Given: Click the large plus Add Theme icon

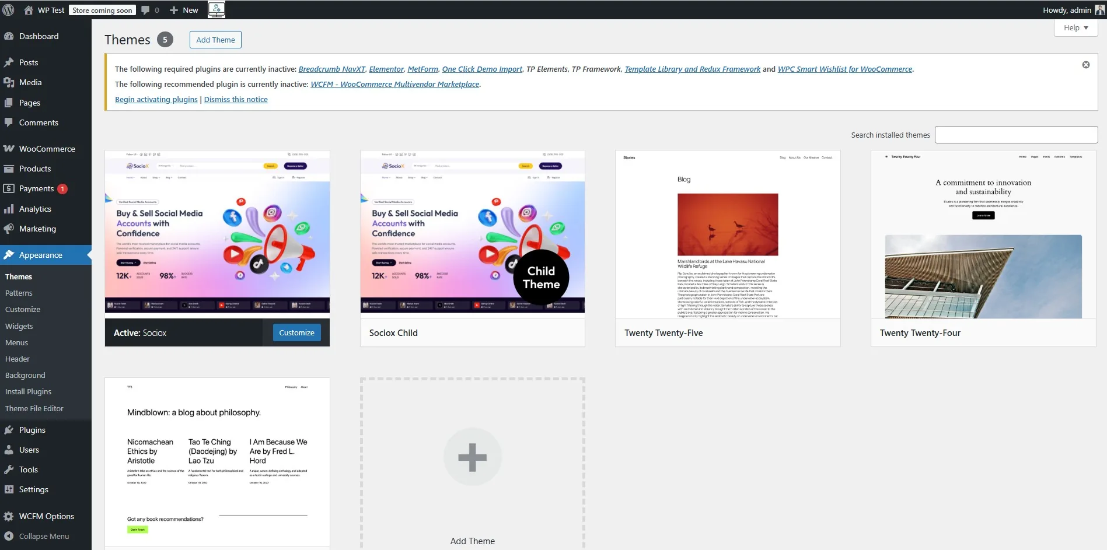Looking at the screenshot, I should click(472, 457).
